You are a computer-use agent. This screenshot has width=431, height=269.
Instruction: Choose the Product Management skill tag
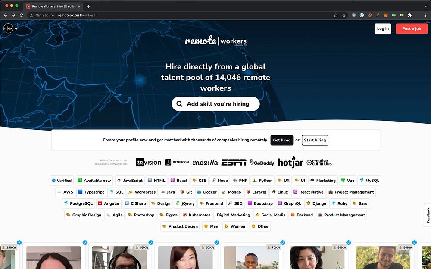tap(341, 215)
